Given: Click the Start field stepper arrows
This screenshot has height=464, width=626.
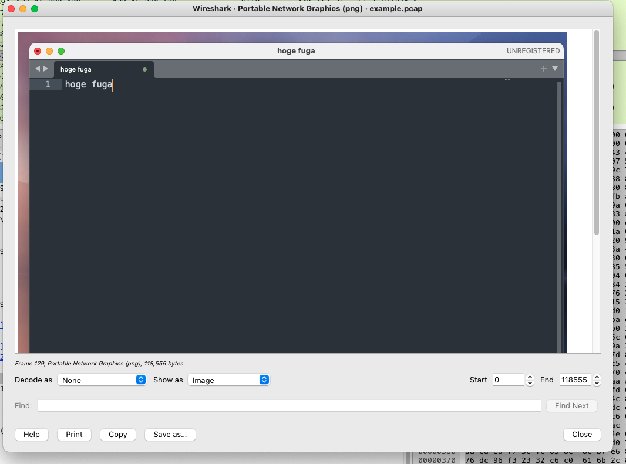Looking at the screenshot, I should [530, 380].
